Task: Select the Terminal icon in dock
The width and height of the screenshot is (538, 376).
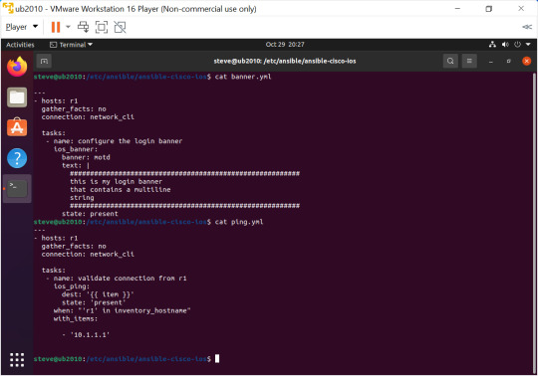Action: (17, 189)
